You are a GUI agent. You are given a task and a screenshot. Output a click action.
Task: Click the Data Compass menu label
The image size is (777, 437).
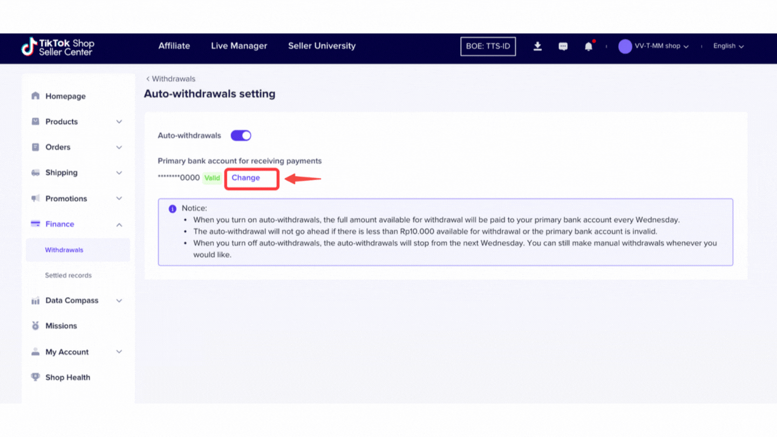pyautogui.click(x=72, y=301)
